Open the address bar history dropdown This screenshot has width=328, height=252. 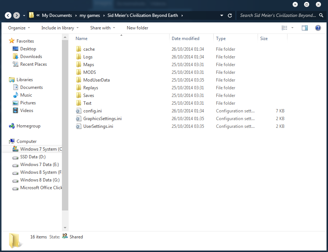pyautogui.click(x=221, y=15)
